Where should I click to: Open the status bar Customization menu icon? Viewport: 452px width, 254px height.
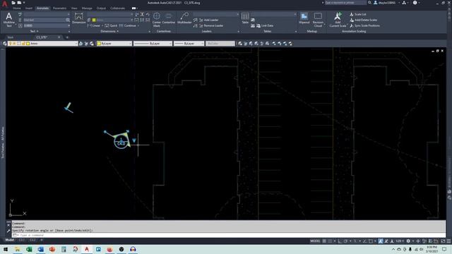448,241
